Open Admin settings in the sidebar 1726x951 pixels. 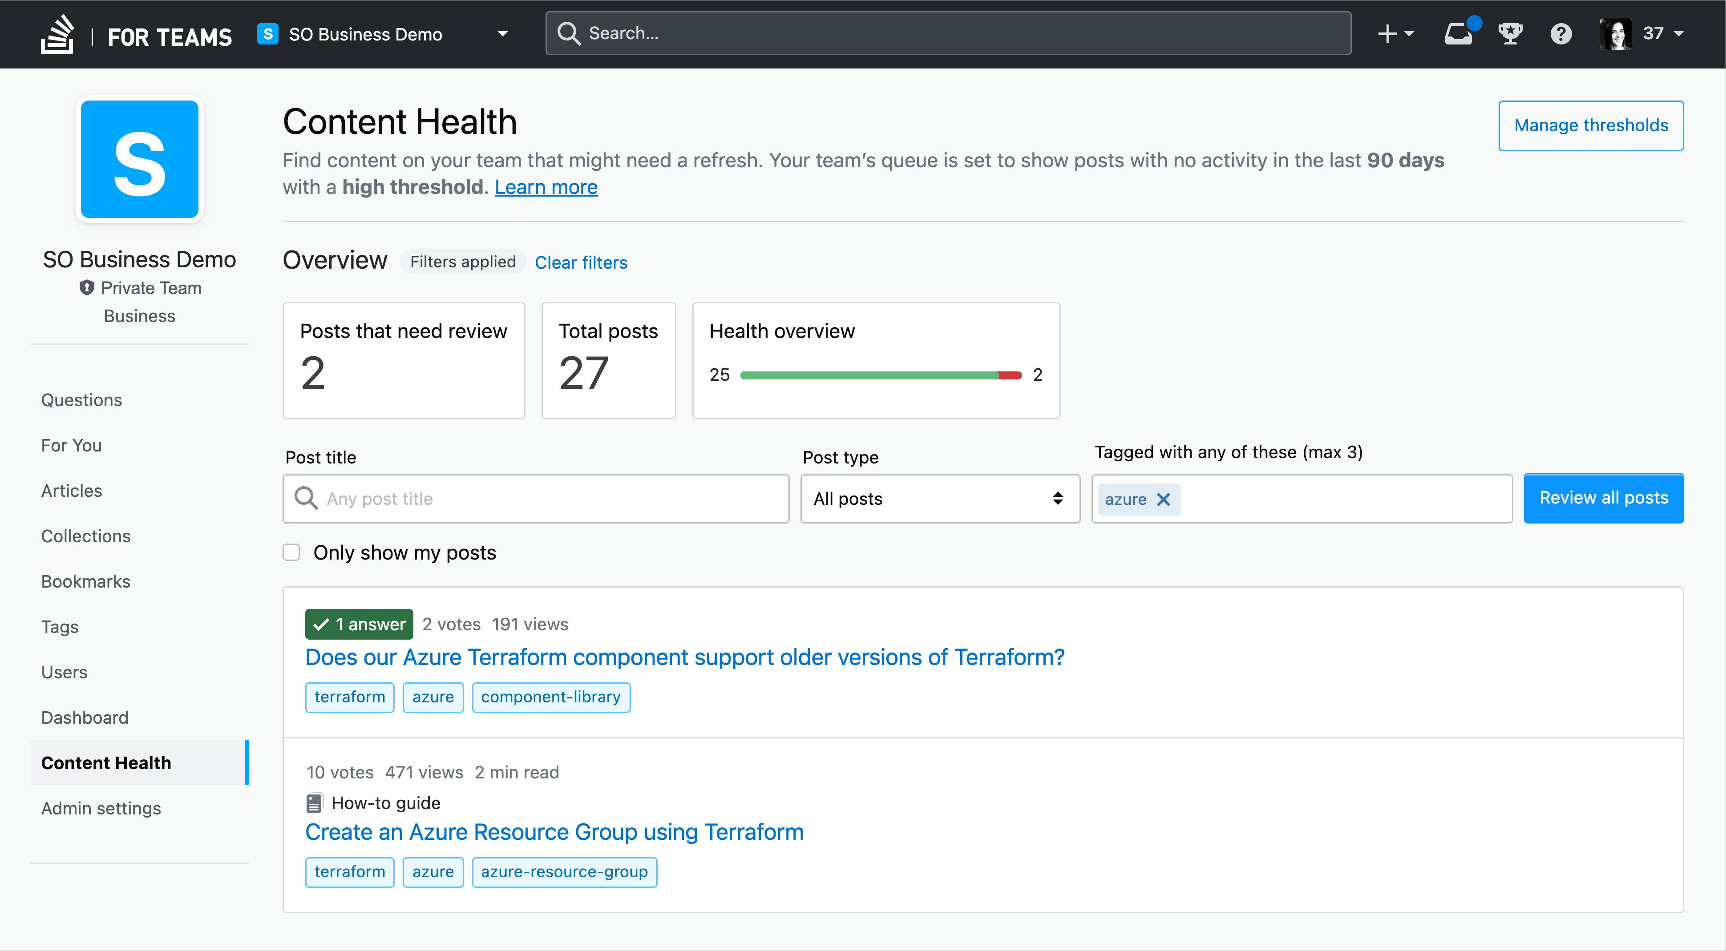pyautogui.click(x=101, y=808)
